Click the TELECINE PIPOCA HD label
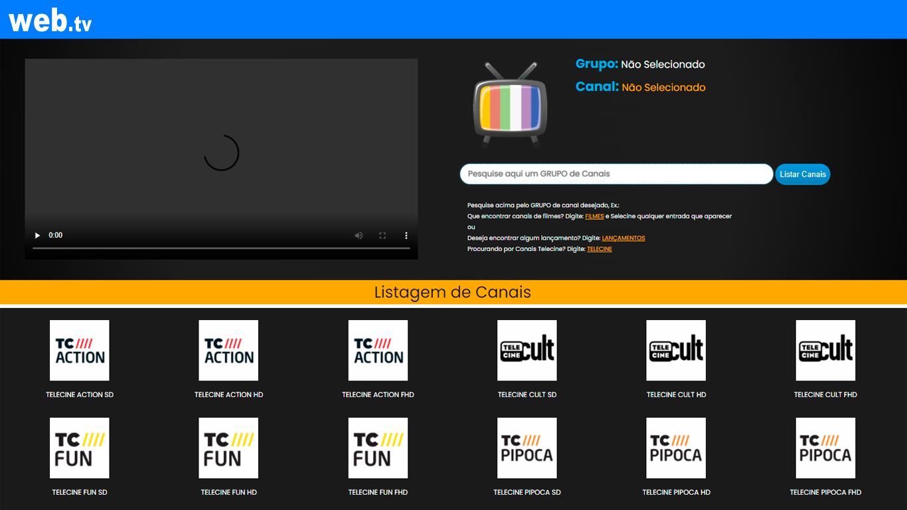 click(x=676, y=492)
